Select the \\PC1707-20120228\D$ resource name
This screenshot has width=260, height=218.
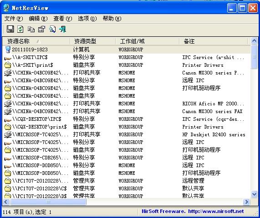coord(40,196)
